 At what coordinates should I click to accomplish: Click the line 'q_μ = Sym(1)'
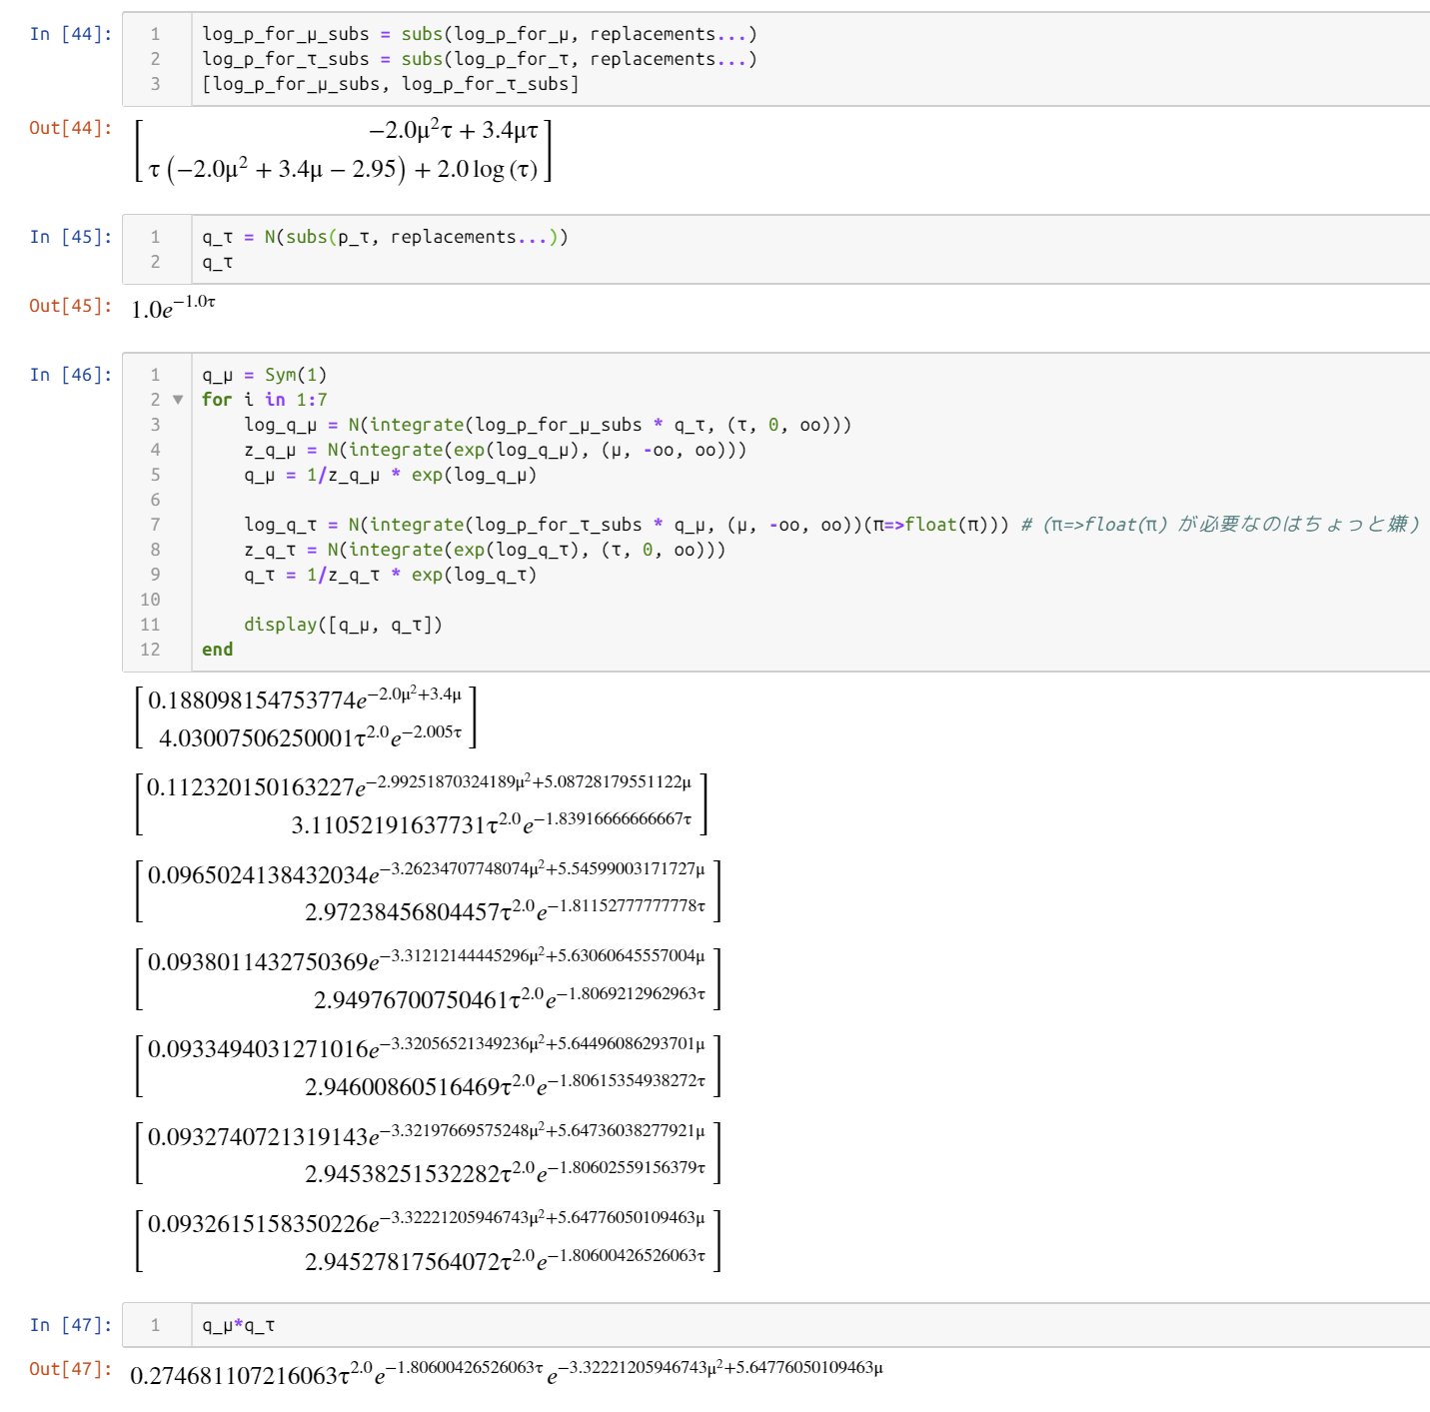tap(265, 375)
